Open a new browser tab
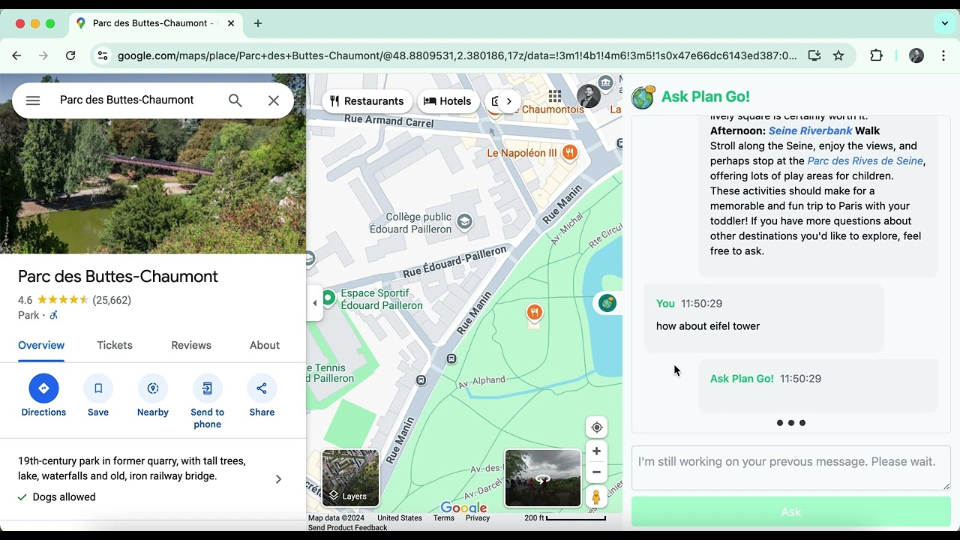The height and width of the screenshot is (540, 960). [258, 23]
